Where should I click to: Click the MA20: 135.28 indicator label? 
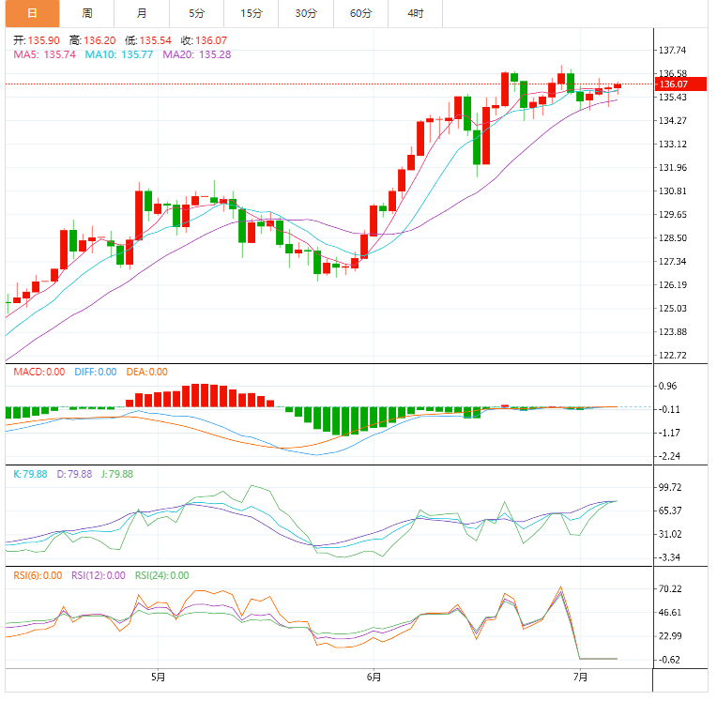197,54
